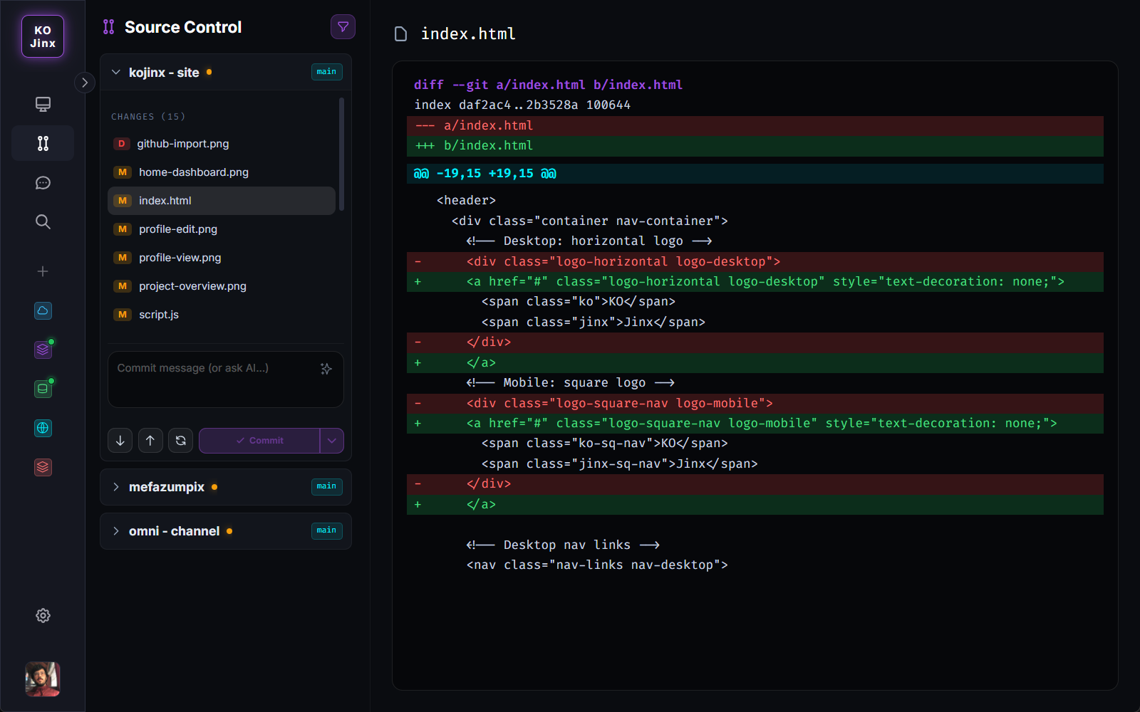Click the modified badge on script.js
Viewport: 1140px width, 712px height.
pyautogui.click(x=123, y=315)
